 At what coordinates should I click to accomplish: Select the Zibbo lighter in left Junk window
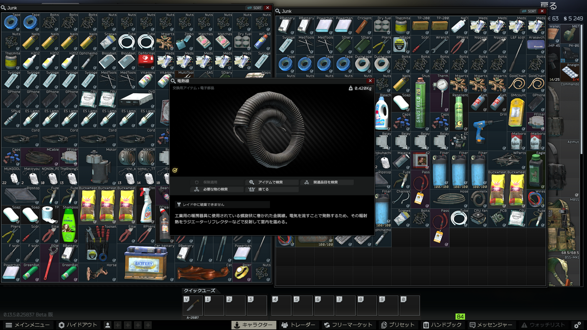pos(184,42)
